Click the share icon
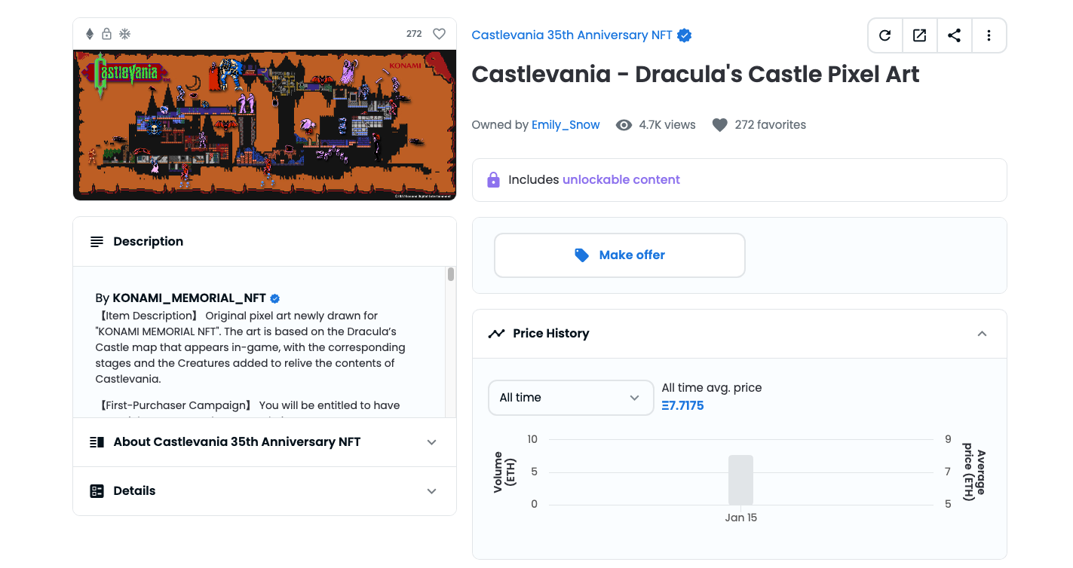This screenshot has width=1073, height=568. [x=954, y=35]
